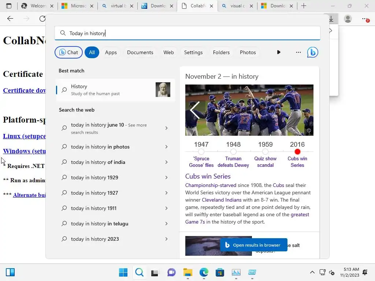The height and width of the screenshot is (281, 375).
Task: Expand 'today in history 2023' arrow
Action: [x=167, y=239]
